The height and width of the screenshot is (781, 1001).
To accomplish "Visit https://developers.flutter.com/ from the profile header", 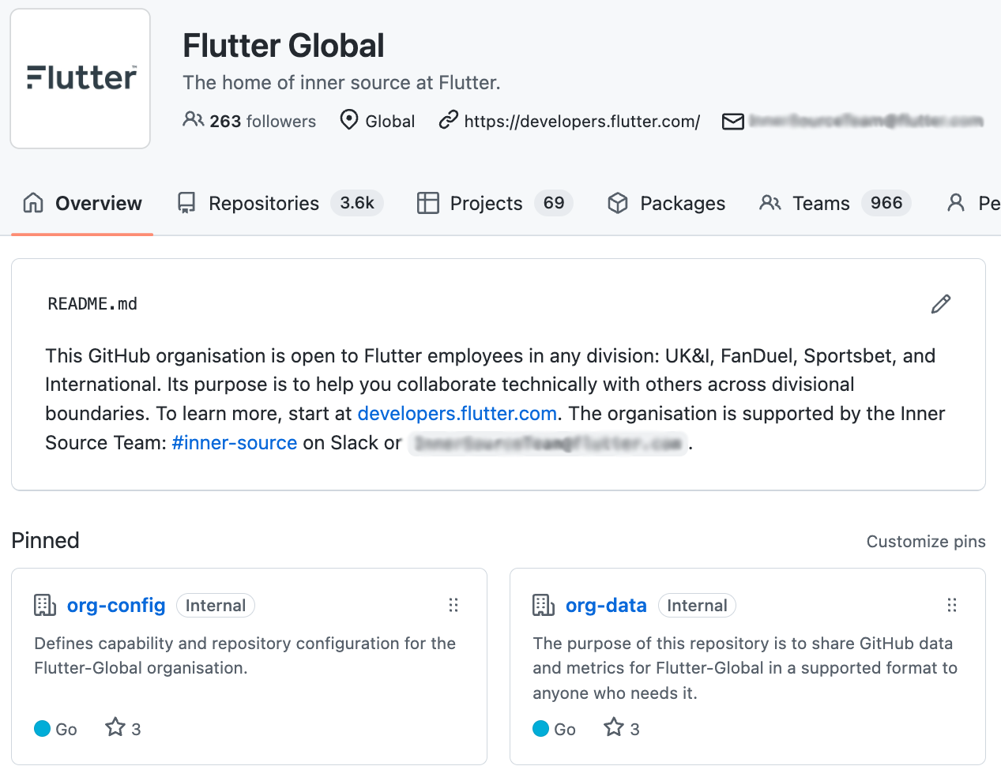I will 582,122.
